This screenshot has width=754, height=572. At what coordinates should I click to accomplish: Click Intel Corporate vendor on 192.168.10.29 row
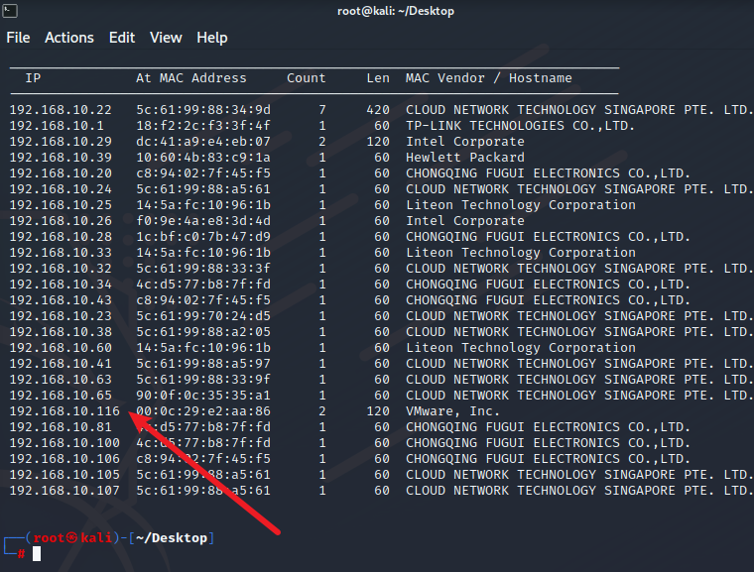click(x=465, y=142)
